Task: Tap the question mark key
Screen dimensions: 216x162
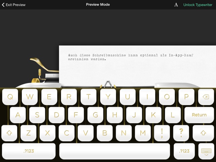Action: [x=182, y=133]
